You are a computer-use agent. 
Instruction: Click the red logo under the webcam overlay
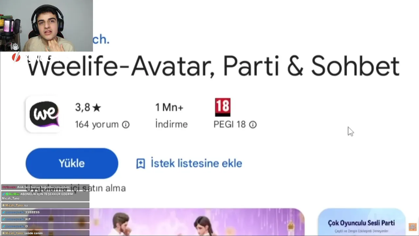pos(16,58)
